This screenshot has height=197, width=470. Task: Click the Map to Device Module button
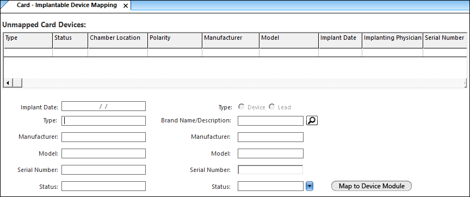pyautogui.click(x=372, y=186)
